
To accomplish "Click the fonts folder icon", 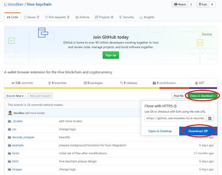I will (x=10, y=153).
